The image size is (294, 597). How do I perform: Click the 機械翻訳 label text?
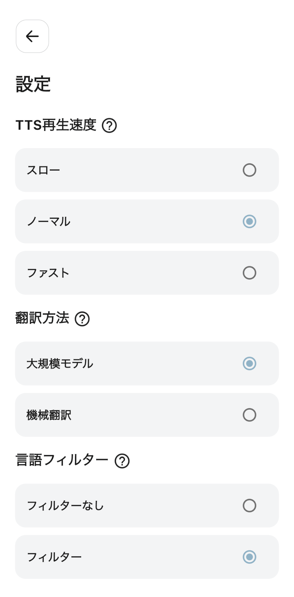point(49,415)
